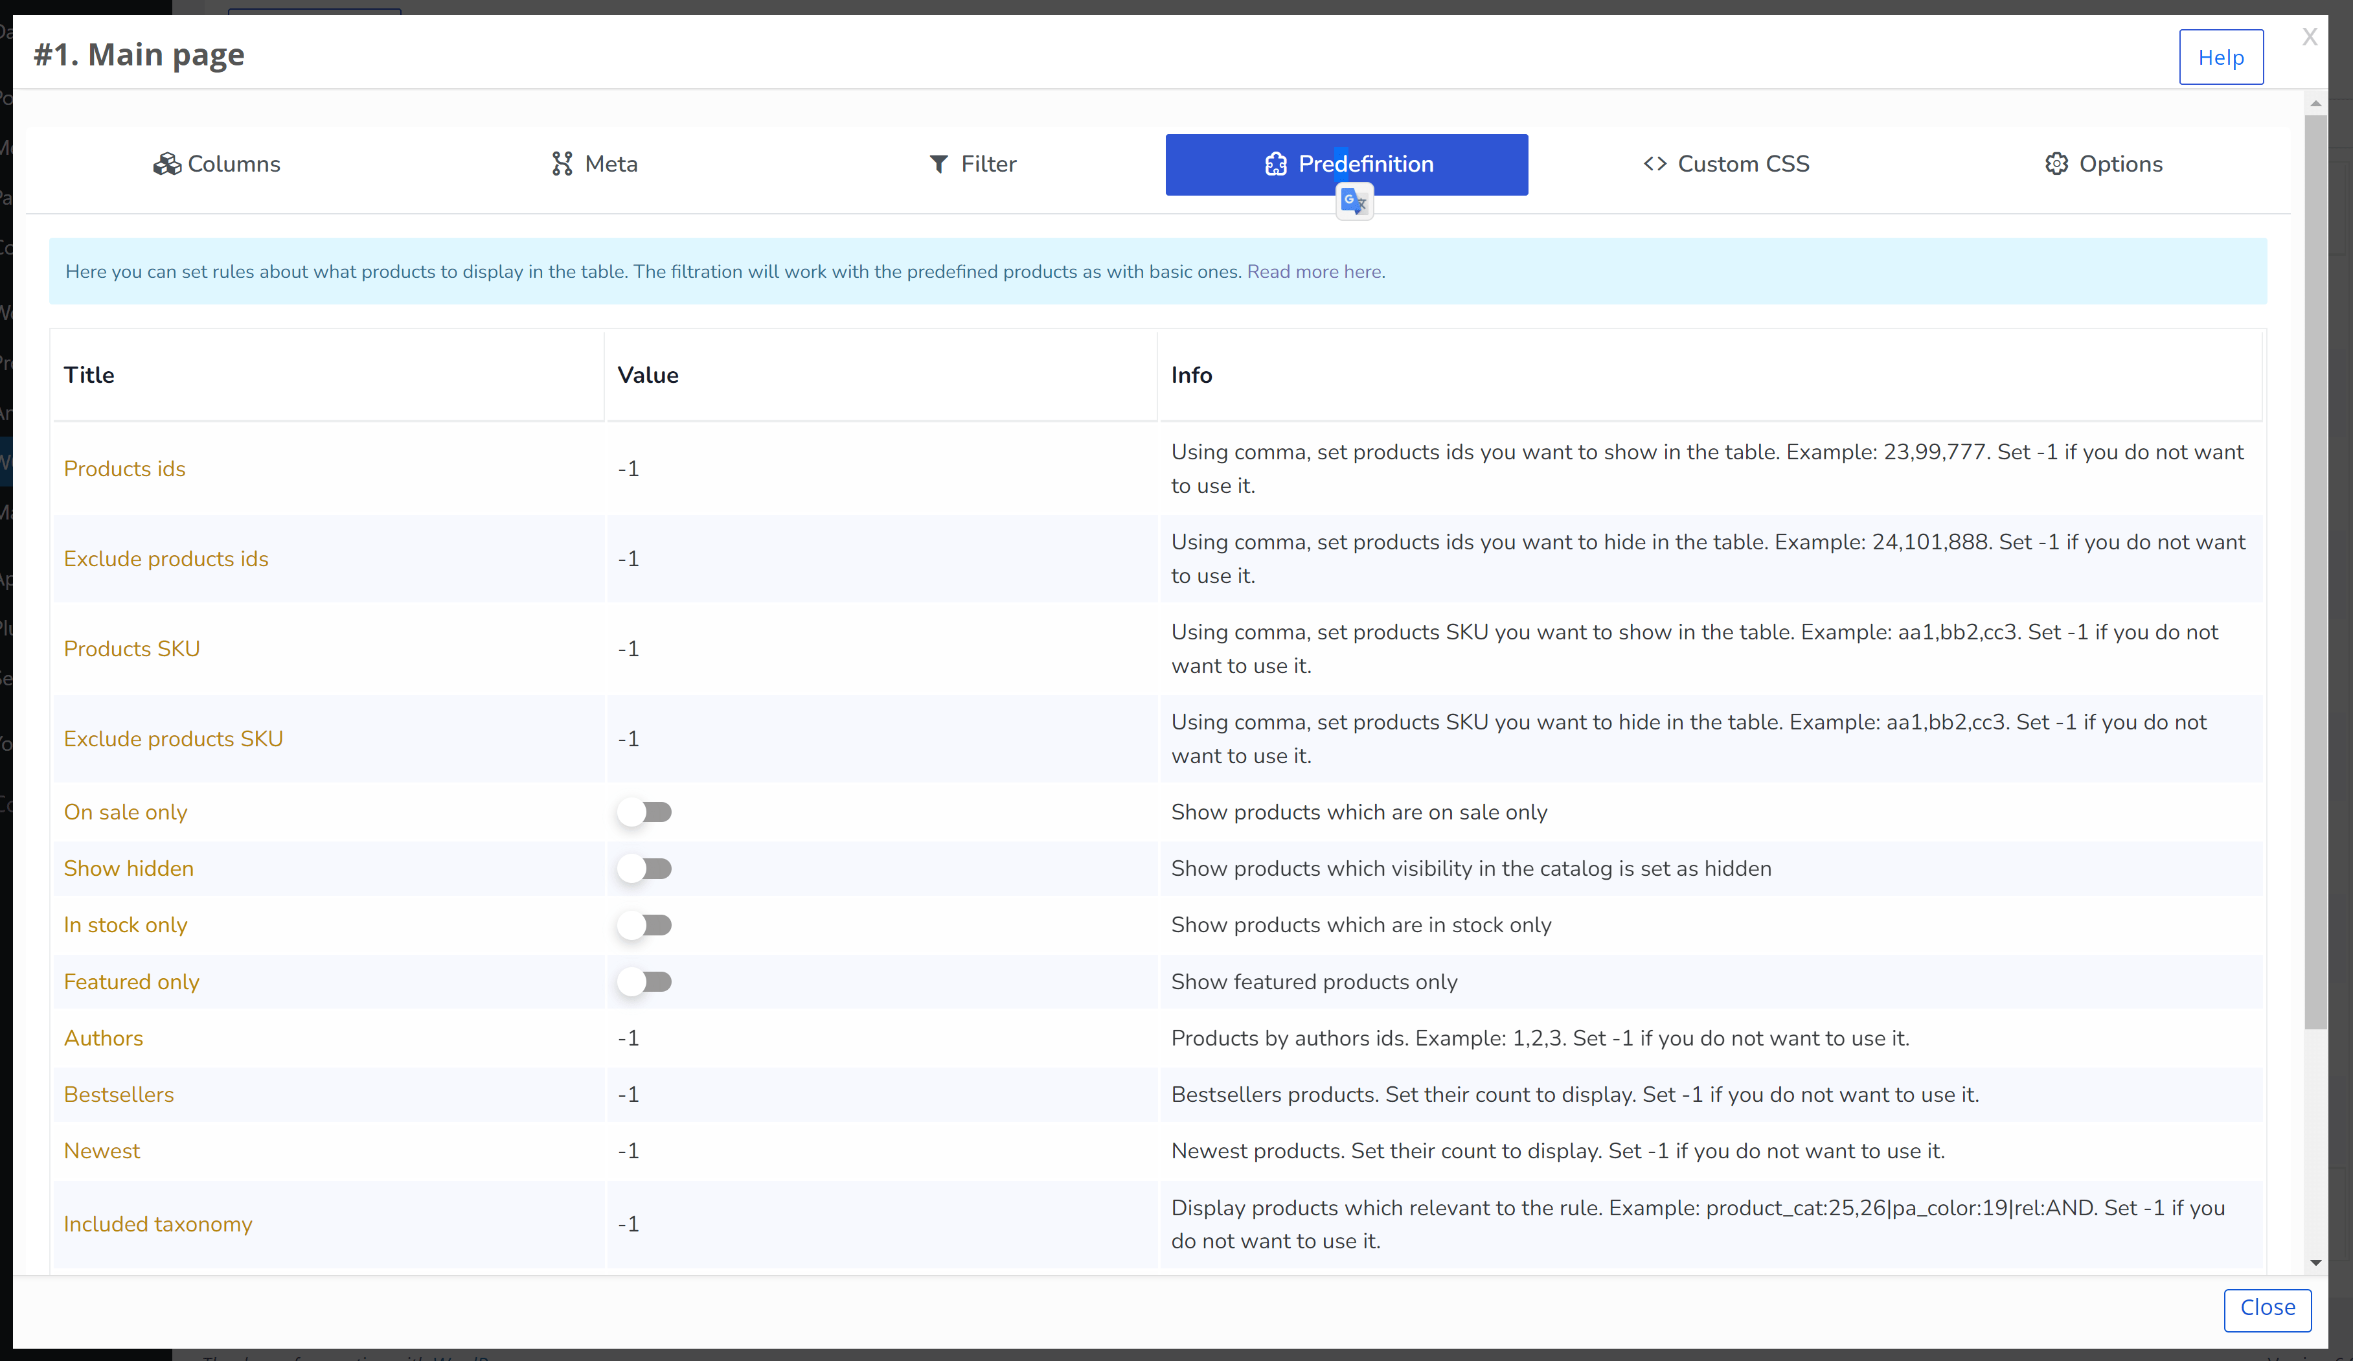The height and width of the screenshot is (1361, 2353).
Task: Edit the Products ids value field
Action: 881,469
